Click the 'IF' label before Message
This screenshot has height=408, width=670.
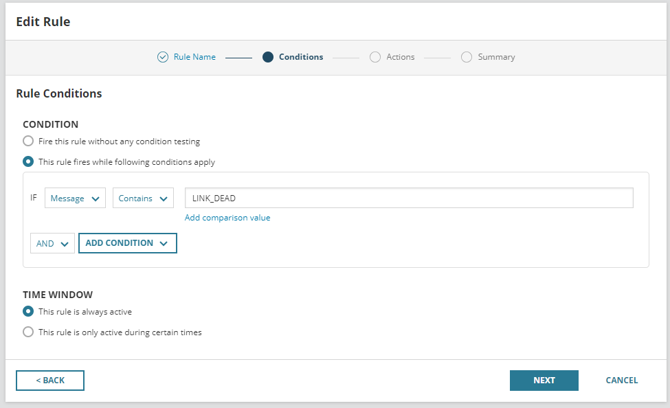pyautogui.click(x=34, y=197)
